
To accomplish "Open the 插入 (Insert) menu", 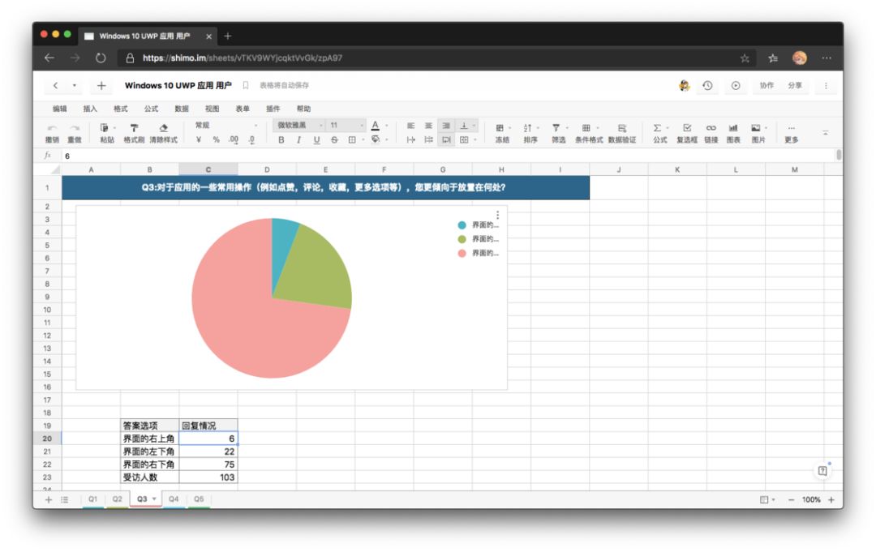I will click(x=90, y=109).
